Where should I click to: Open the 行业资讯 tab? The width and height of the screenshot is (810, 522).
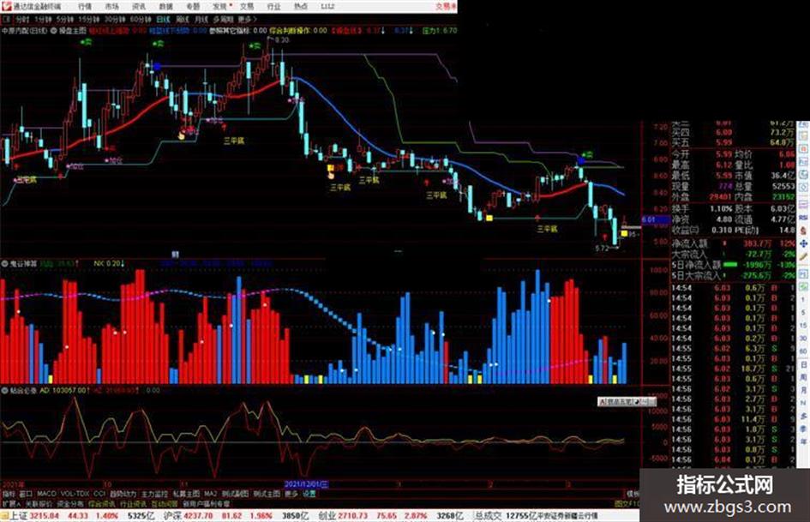133,503
